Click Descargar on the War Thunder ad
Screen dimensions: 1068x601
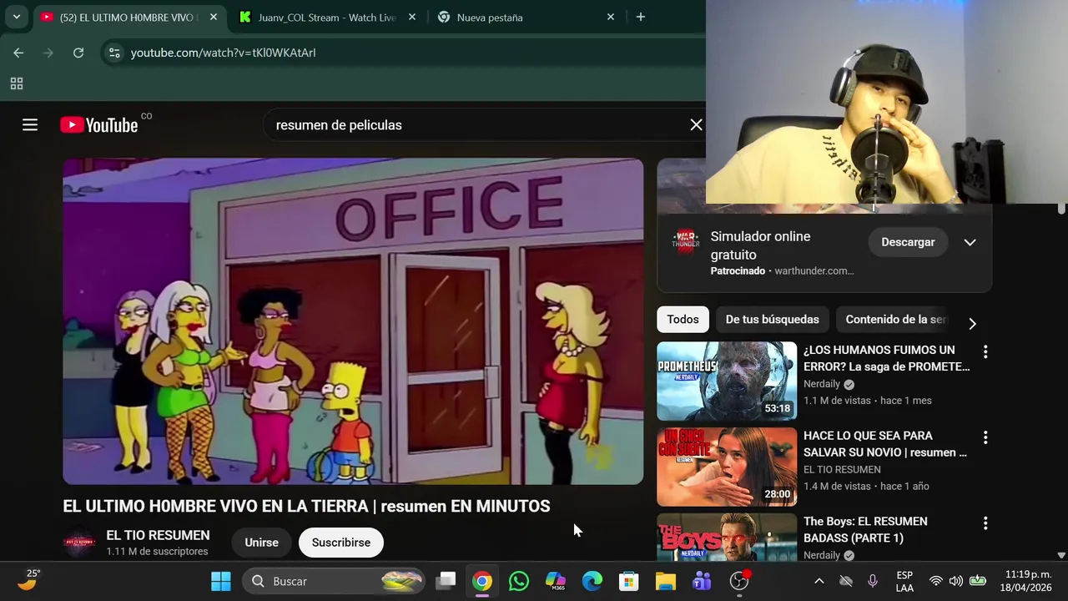pos(908,242)
